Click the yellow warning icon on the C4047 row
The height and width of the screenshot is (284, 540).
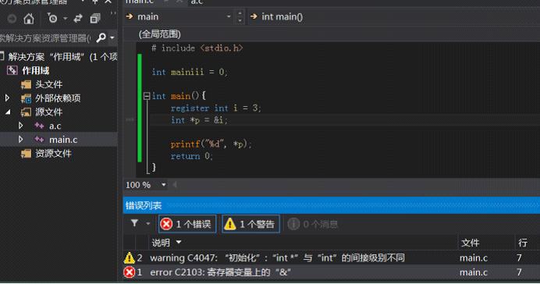129,257
